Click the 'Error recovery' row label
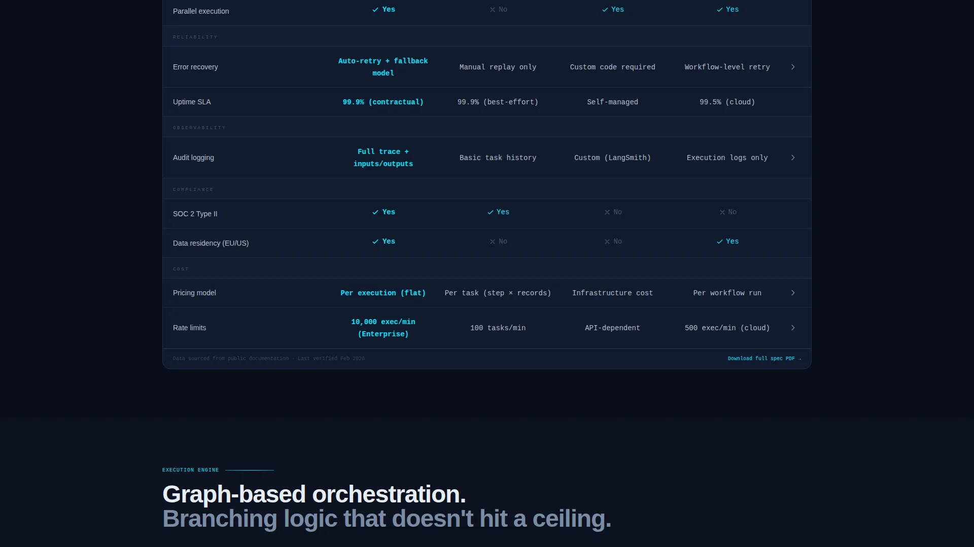Screen dimensions: 974x547 (x=195, y=67)
